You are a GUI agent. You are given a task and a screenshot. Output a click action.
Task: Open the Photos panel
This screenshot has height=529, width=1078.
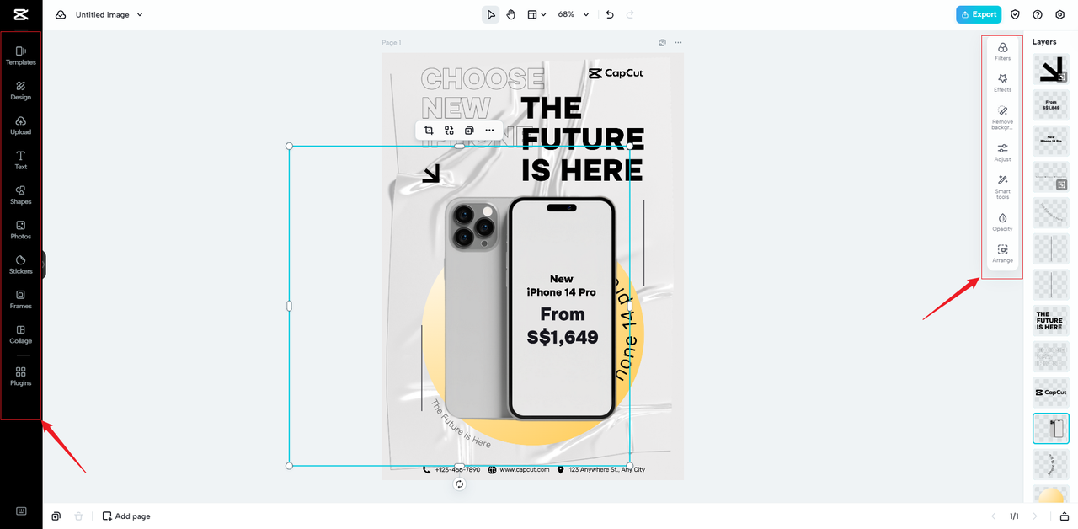pos(21,230)
